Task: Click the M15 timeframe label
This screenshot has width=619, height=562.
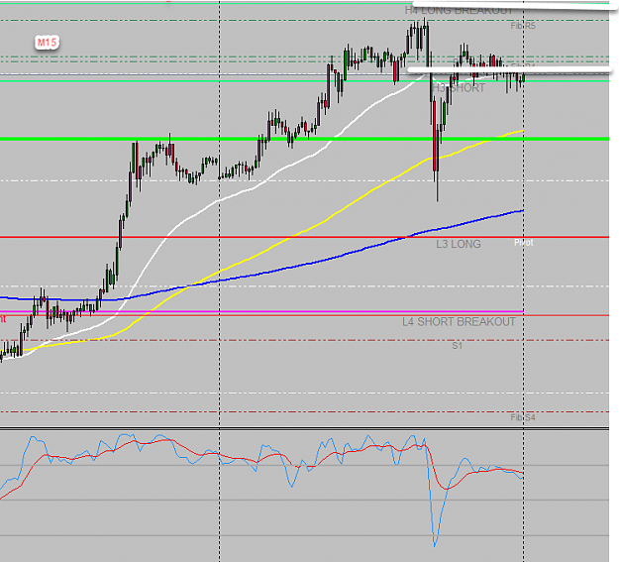Action: pos(47,43)
